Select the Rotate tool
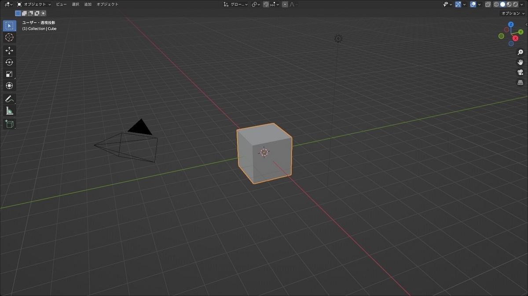This screenshot has height=296, width=528. click(9, 62)
